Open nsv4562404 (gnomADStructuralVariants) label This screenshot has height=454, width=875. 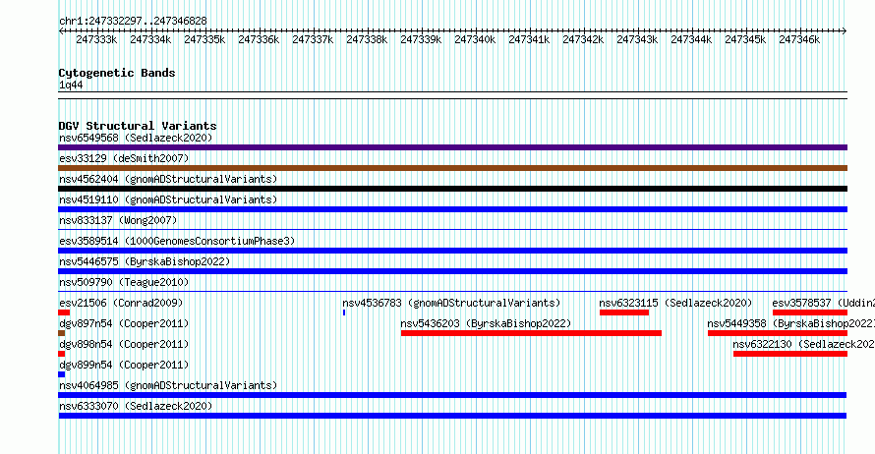pos(168,179)
